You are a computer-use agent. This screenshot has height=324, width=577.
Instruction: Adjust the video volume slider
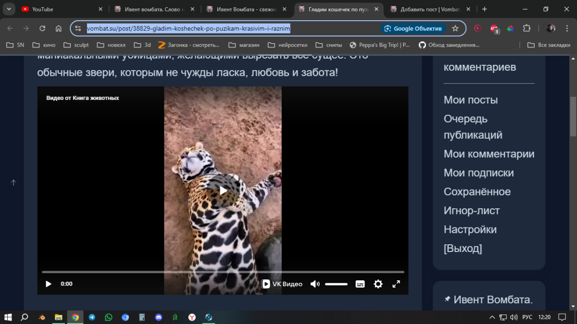[x=336, y=284]
